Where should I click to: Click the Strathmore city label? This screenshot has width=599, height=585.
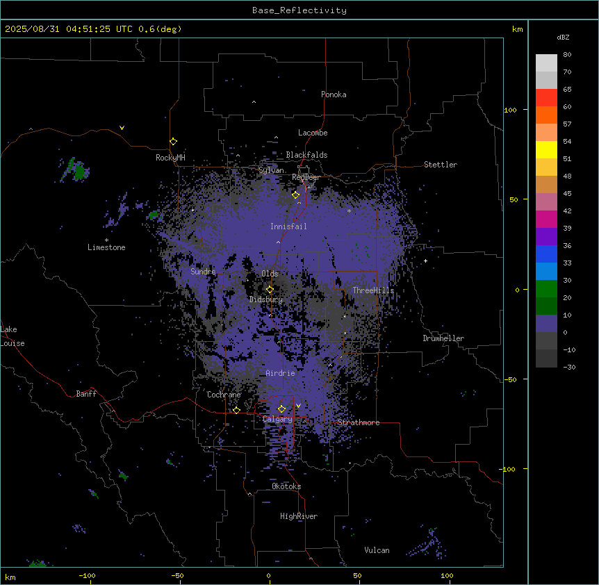(x=359, y=422)
